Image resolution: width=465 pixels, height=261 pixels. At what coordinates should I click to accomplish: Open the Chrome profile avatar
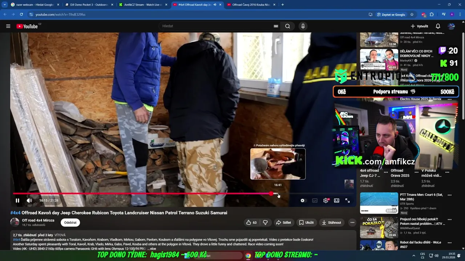click(452, 14)
